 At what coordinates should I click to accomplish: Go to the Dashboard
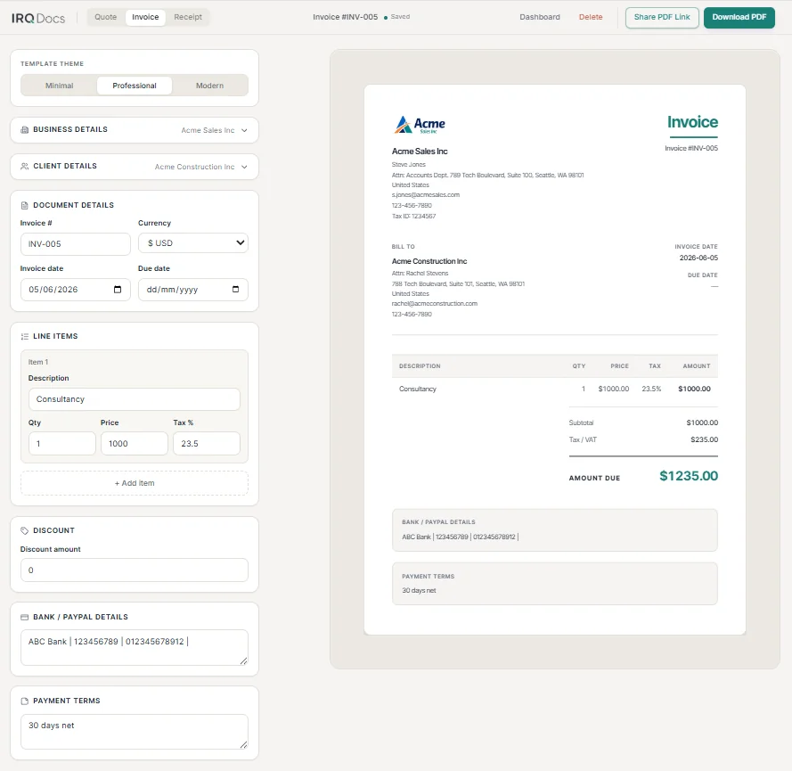pos(540,17)
